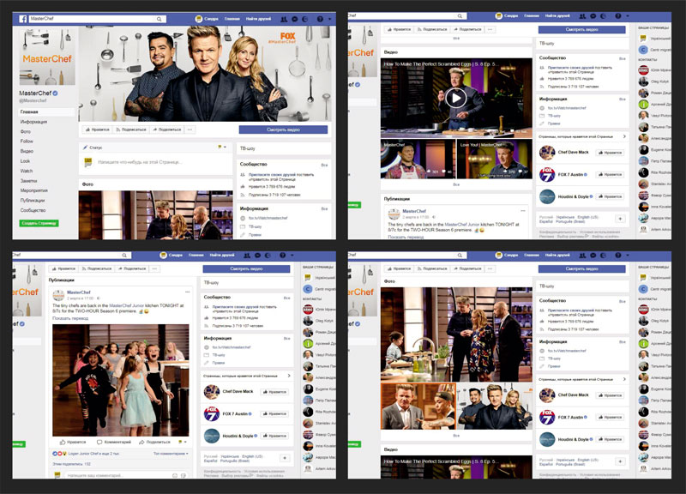
Task: Click Смотреть видео in the photo-grid screenshot
Action: pyautogui.click(x=581, y=268)
